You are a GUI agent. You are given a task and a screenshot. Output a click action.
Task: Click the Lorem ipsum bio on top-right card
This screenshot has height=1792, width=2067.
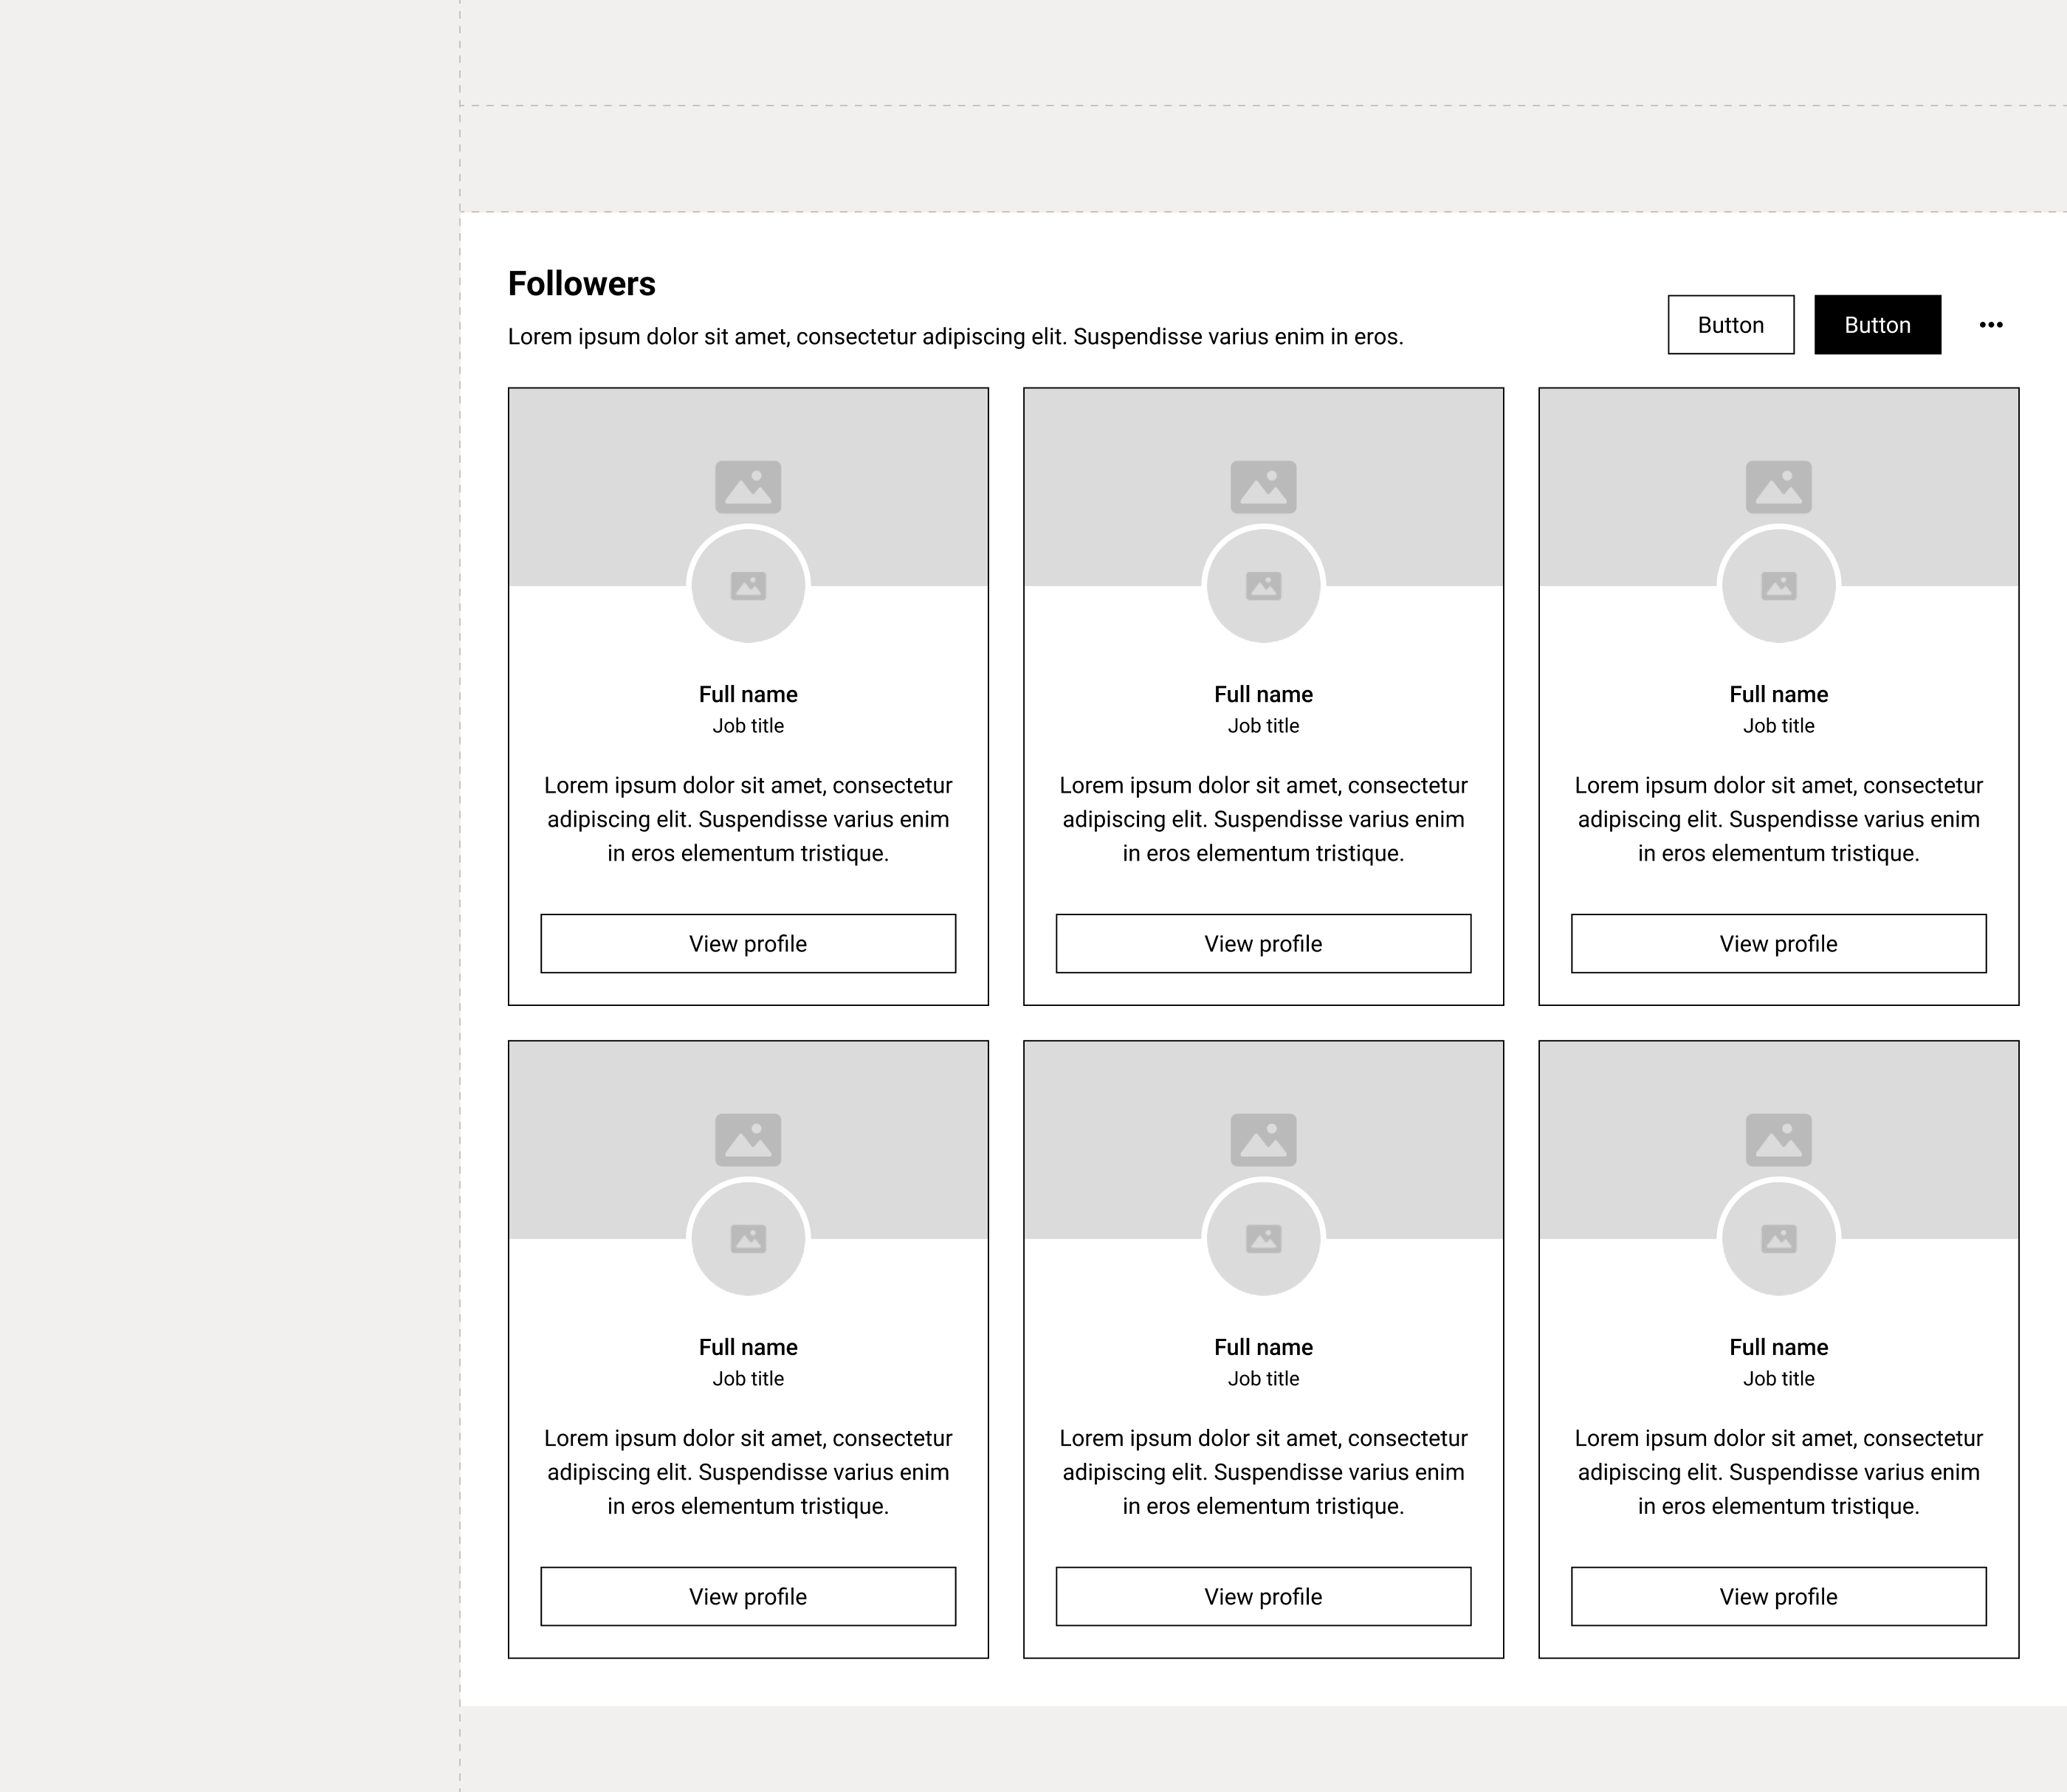(1778, 819)
